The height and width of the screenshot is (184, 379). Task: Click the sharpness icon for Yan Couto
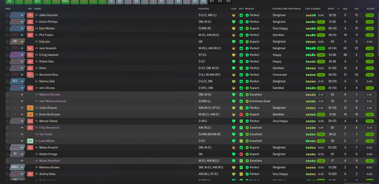[x=241, y=134]
